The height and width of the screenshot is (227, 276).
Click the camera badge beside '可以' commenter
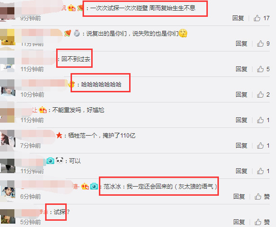[x=50, y=161]
